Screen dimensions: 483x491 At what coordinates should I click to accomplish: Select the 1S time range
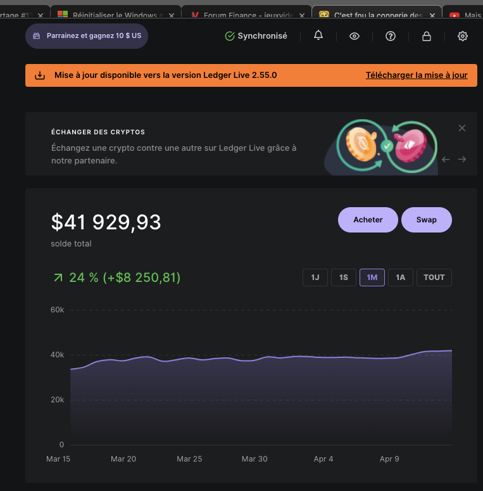click(x=343, y=277)
